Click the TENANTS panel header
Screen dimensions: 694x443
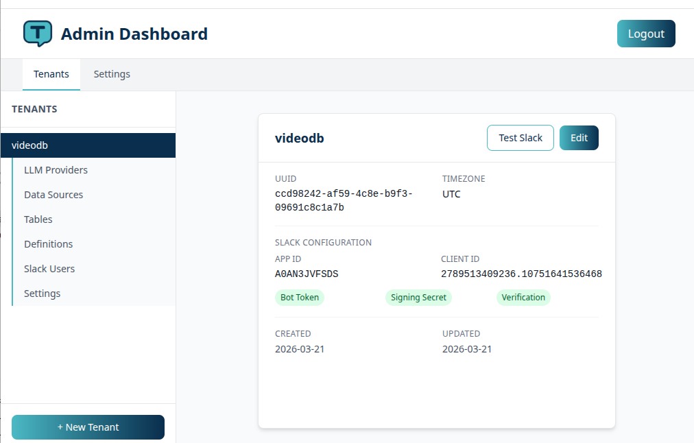point(34,109)
